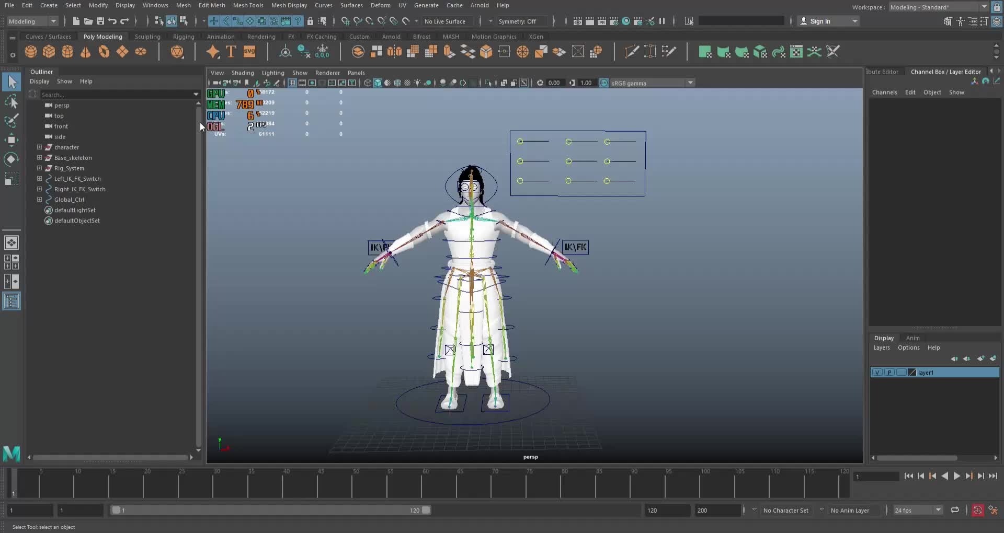The image size is (1004, 533).
Task: Select the Type tool on the shelf
Action: pyautogui.click(x=231, y=51)
